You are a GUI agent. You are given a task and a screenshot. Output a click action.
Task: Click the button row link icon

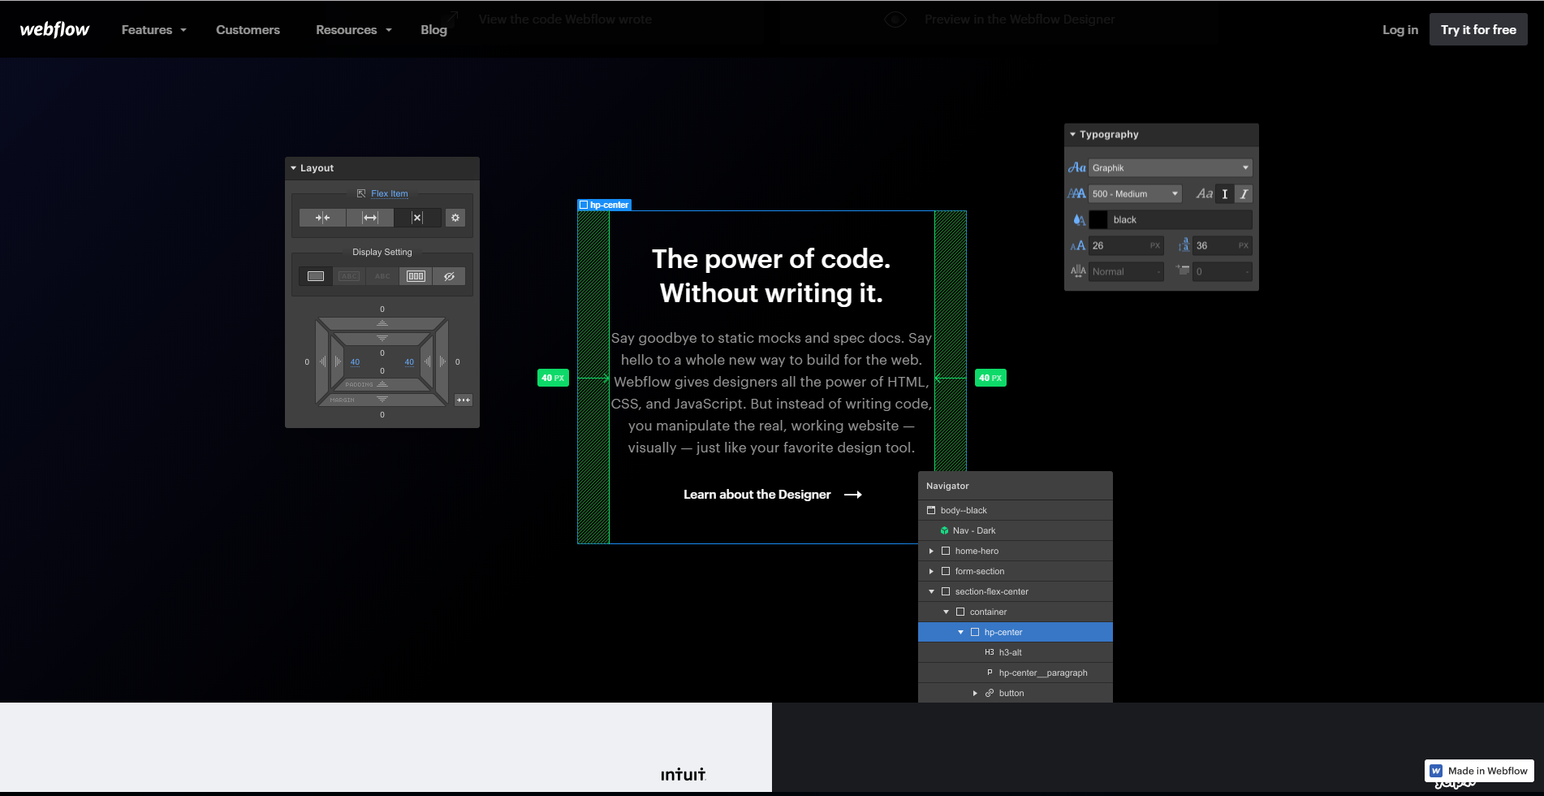[x=990, y=693]
